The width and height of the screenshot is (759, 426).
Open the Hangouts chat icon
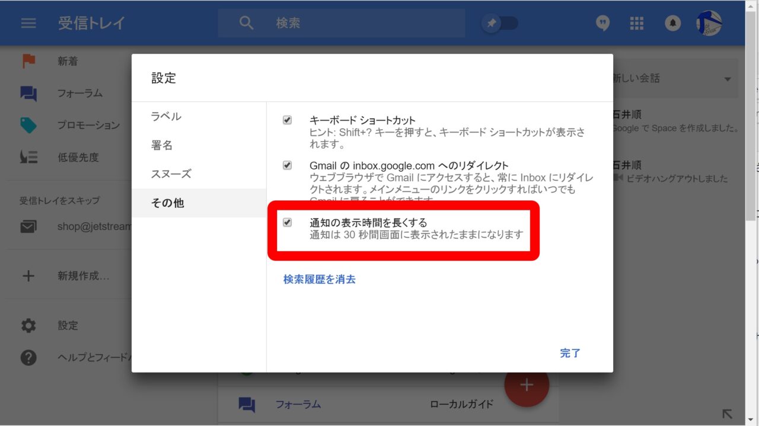[x=602, y=23]
